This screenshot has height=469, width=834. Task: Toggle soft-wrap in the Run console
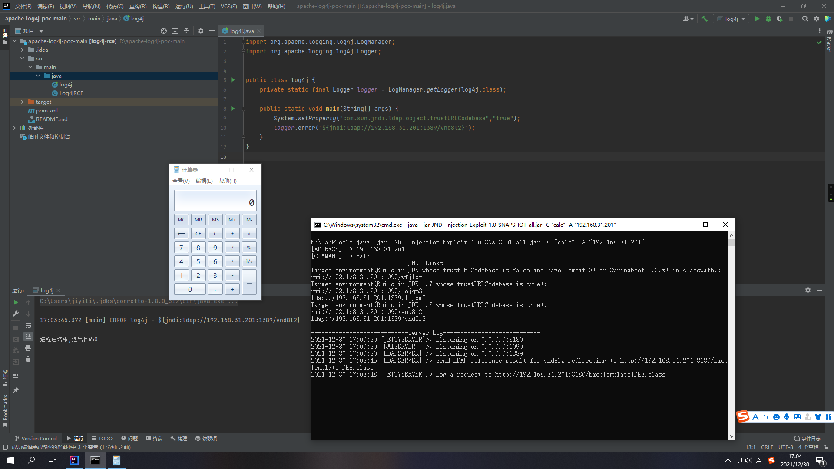tap(28, 325)
